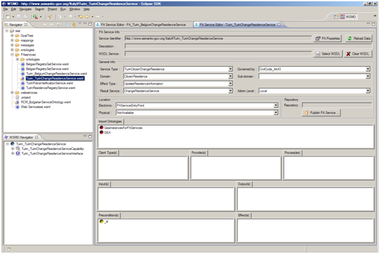This screenshot has width=380, height=254.
Task: Expand the mappings folder
Action: [12, 41]
